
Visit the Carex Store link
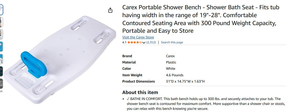click(x=138, y=37)
